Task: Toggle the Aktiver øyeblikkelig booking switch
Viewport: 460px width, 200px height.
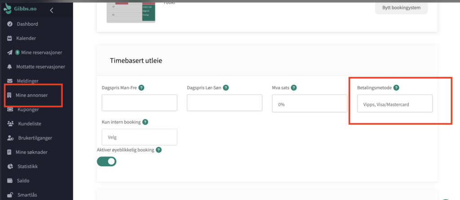Action: pyautogui.click(x=106, y=161)
